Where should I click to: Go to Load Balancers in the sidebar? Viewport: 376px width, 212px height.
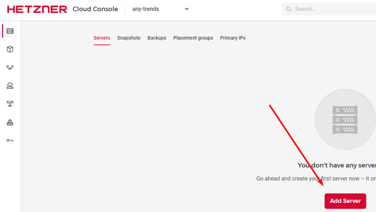pos(10,67)
